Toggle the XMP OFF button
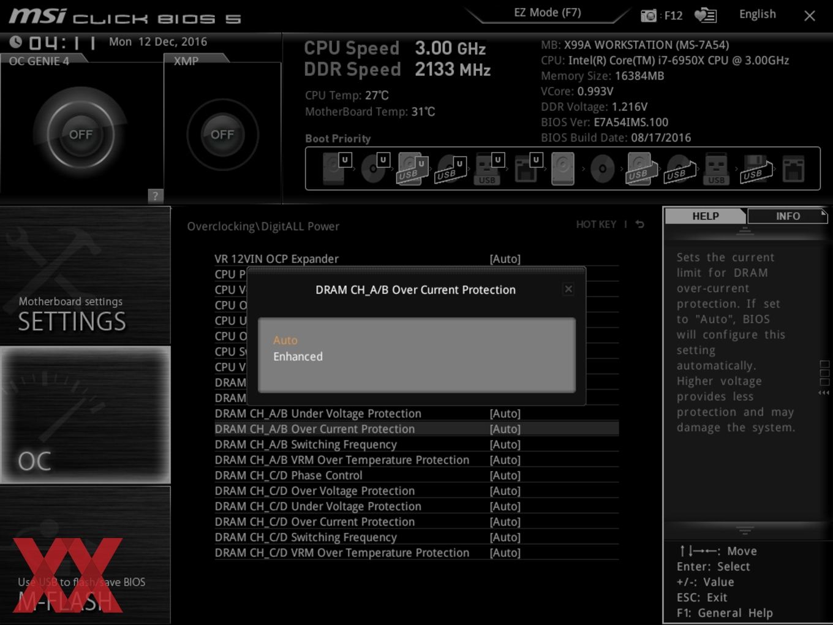 222,134
